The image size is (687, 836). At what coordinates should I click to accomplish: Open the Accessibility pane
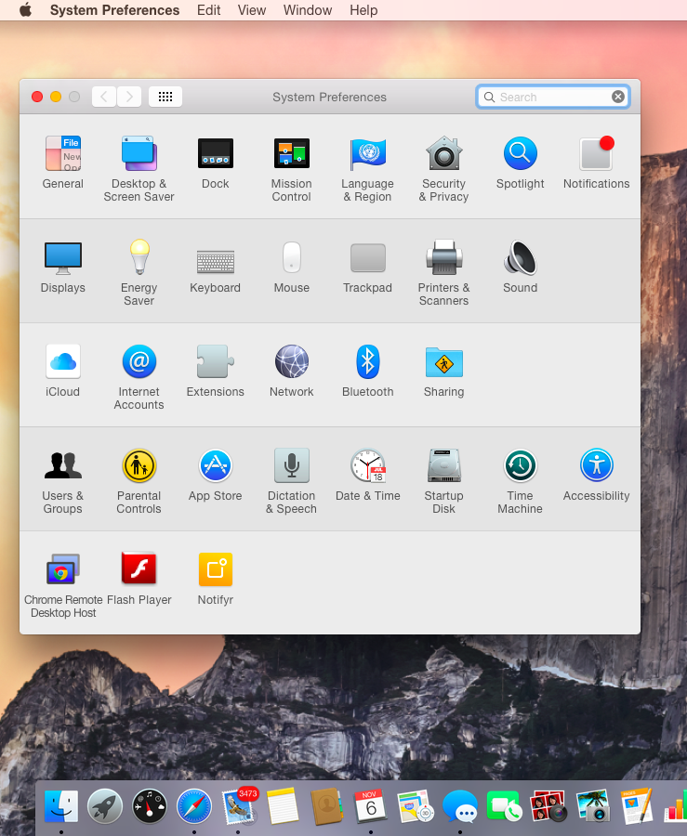point(596,466)
